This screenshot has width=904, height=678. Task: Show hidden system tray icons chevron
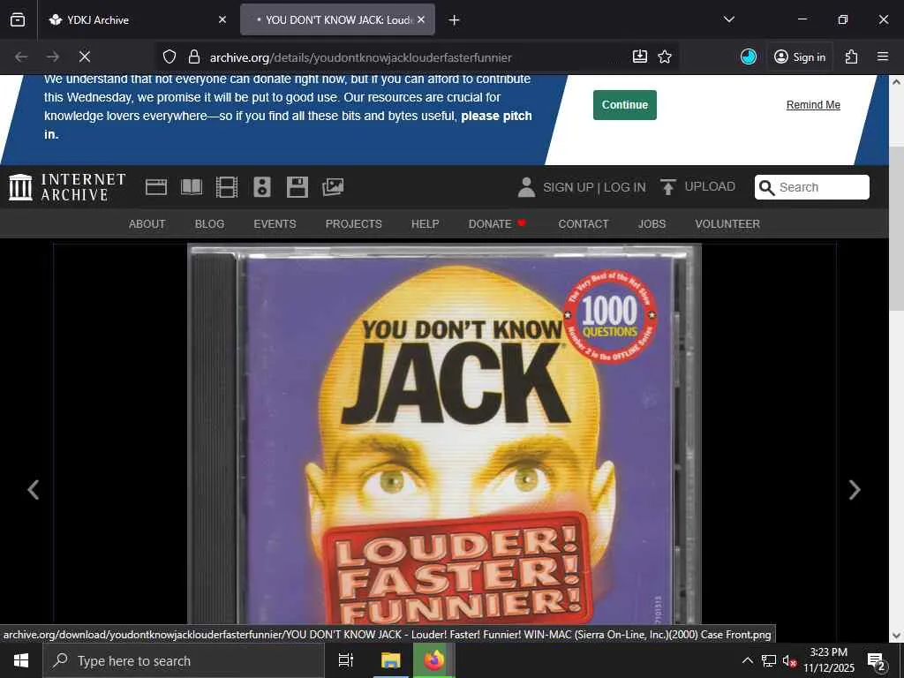(747, 660)
